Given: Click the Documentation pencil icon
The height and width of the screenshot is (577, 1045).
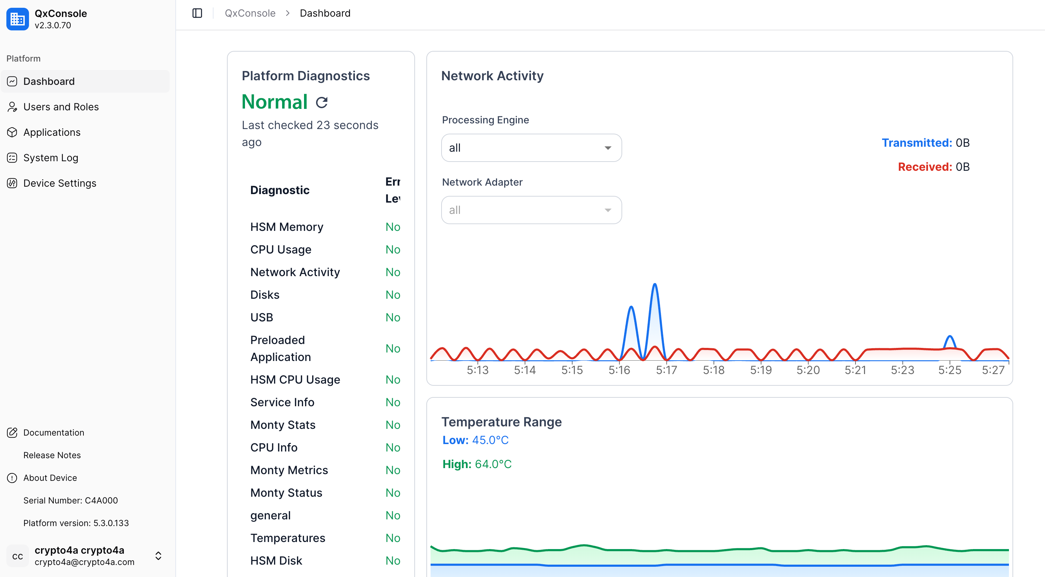Looking at the screenshot, I should point(12,432).
